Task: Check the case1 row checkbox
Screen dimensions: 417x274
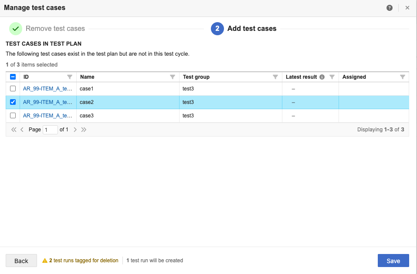Action: click(x=13, y=89)
